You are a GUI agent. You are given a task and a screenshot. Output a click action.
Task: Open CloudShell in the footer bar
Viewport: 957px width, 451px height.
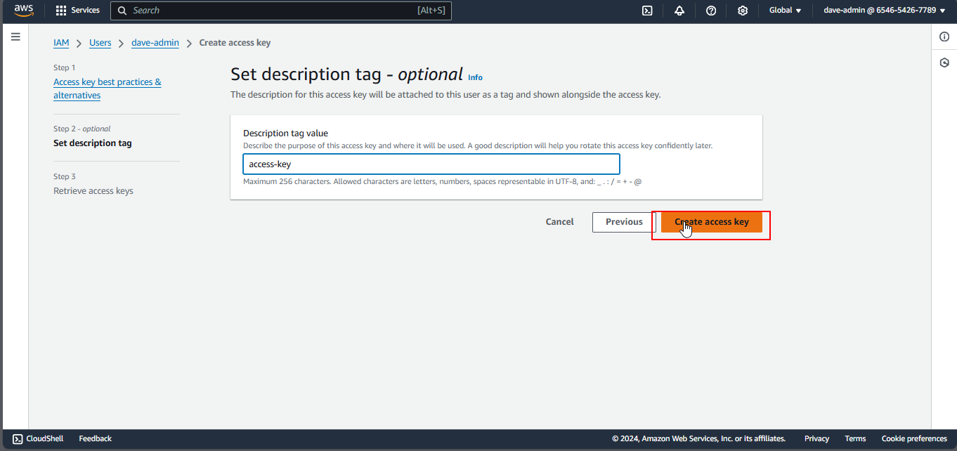38,438
